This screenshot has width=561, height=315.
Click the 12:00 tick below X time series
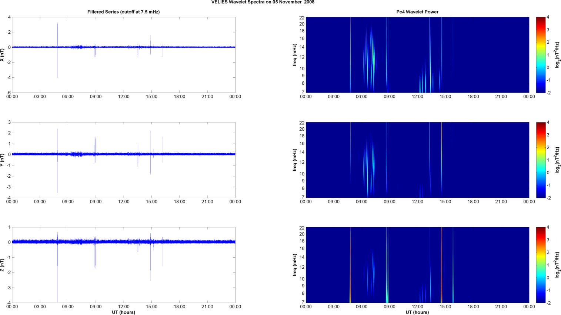coord(124,97)
